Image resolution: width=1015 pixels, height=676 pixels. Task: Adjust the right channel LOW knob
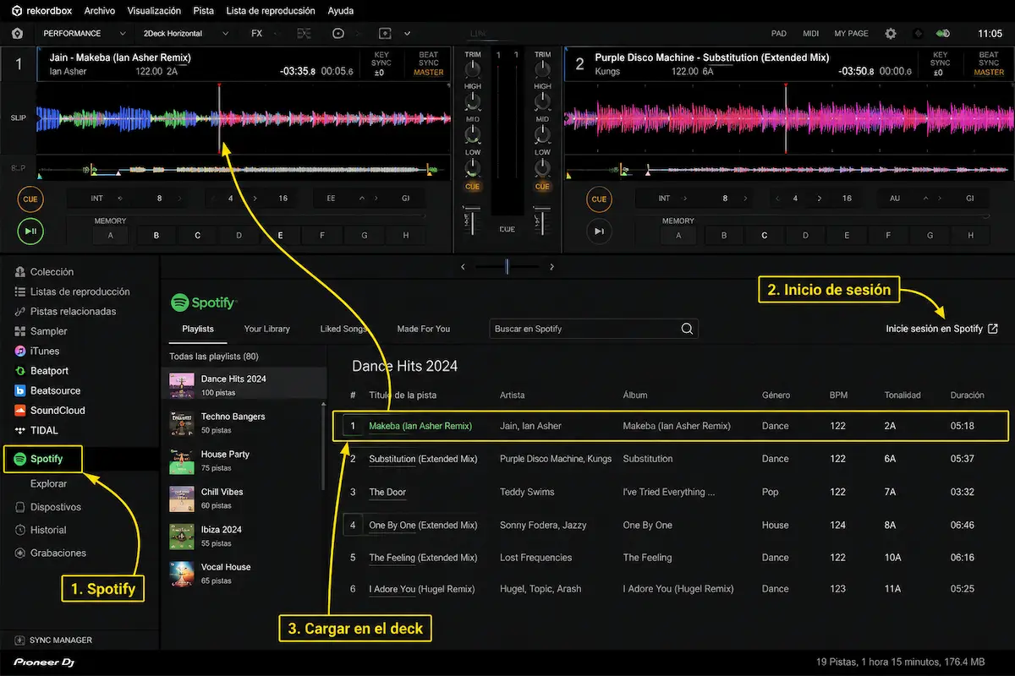click(542, 167)
